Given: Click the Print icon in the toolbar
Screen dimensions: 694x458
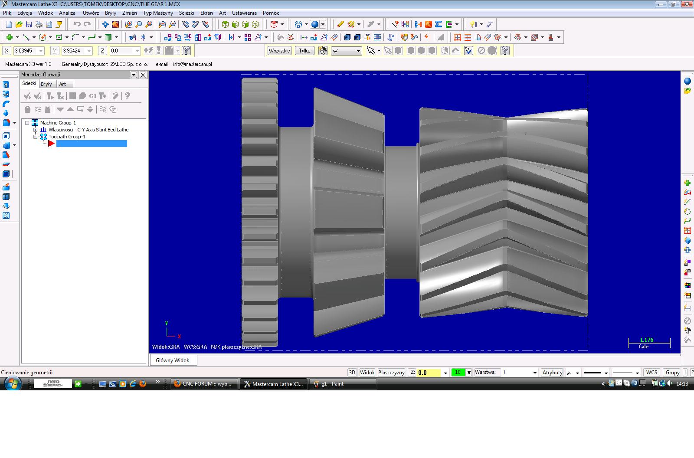Looking at the screenshot, I should [x=39, y=24].
